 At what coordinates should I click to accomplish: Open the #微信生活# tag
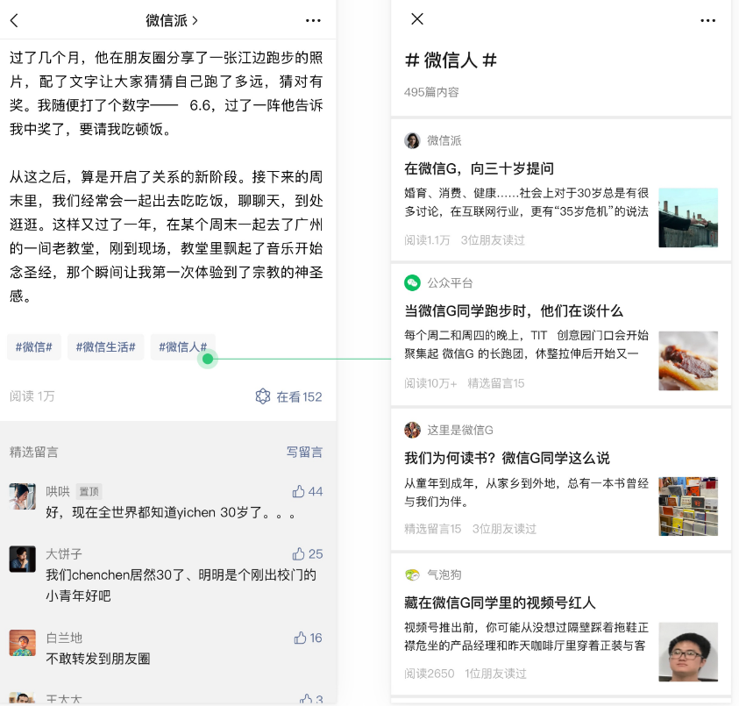[x=105, y=347]
